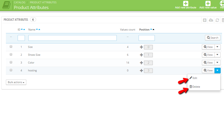Sort ID column ascending arrow

(x=24, y=29)
